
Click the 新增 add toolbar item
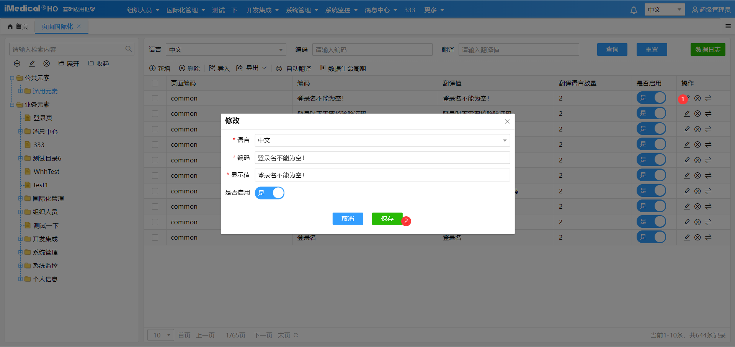(160, 68)
